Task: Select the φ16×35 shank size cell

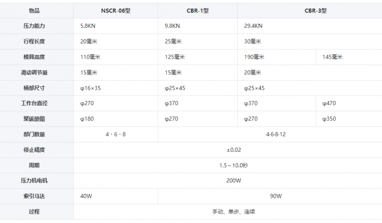Action: click(116, 88)
